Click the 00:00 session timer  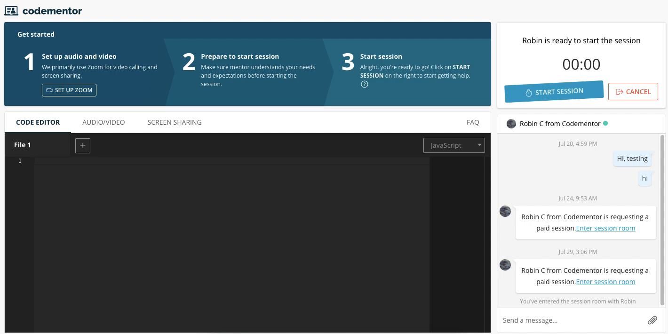point(581,64)
